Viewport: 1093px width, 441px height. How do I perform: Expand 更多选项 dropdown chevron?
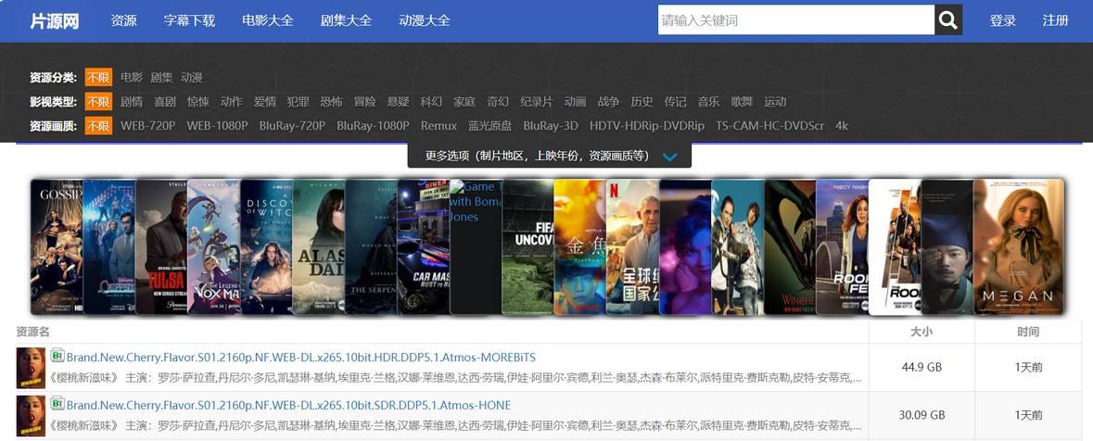coord(670,157)
